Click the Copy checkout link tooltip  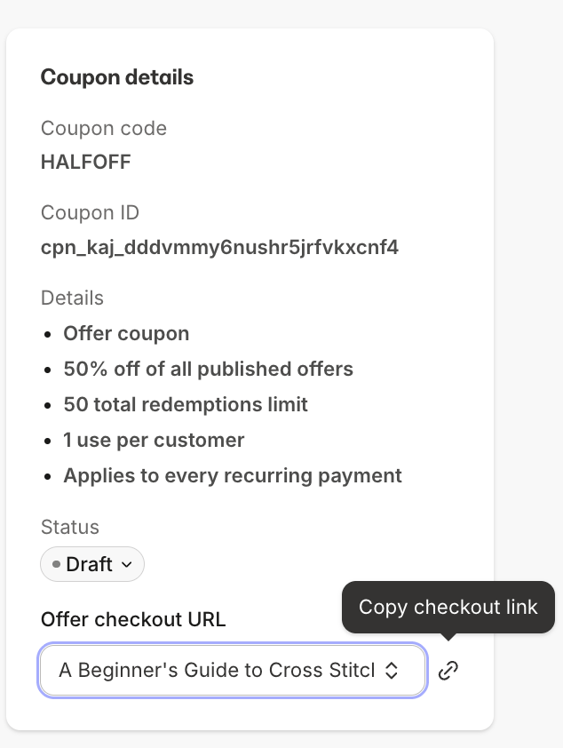coord(448,608)
